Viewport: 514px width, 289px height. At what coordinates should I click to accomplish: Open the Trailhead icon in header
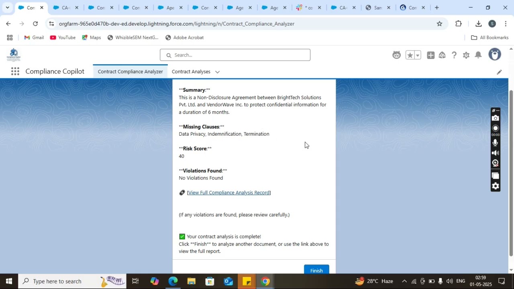(x=442, y=55)
